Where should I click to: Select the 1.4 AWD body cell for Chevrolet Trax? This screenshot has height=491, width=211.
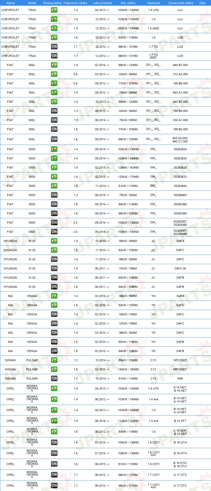(154, 28)
